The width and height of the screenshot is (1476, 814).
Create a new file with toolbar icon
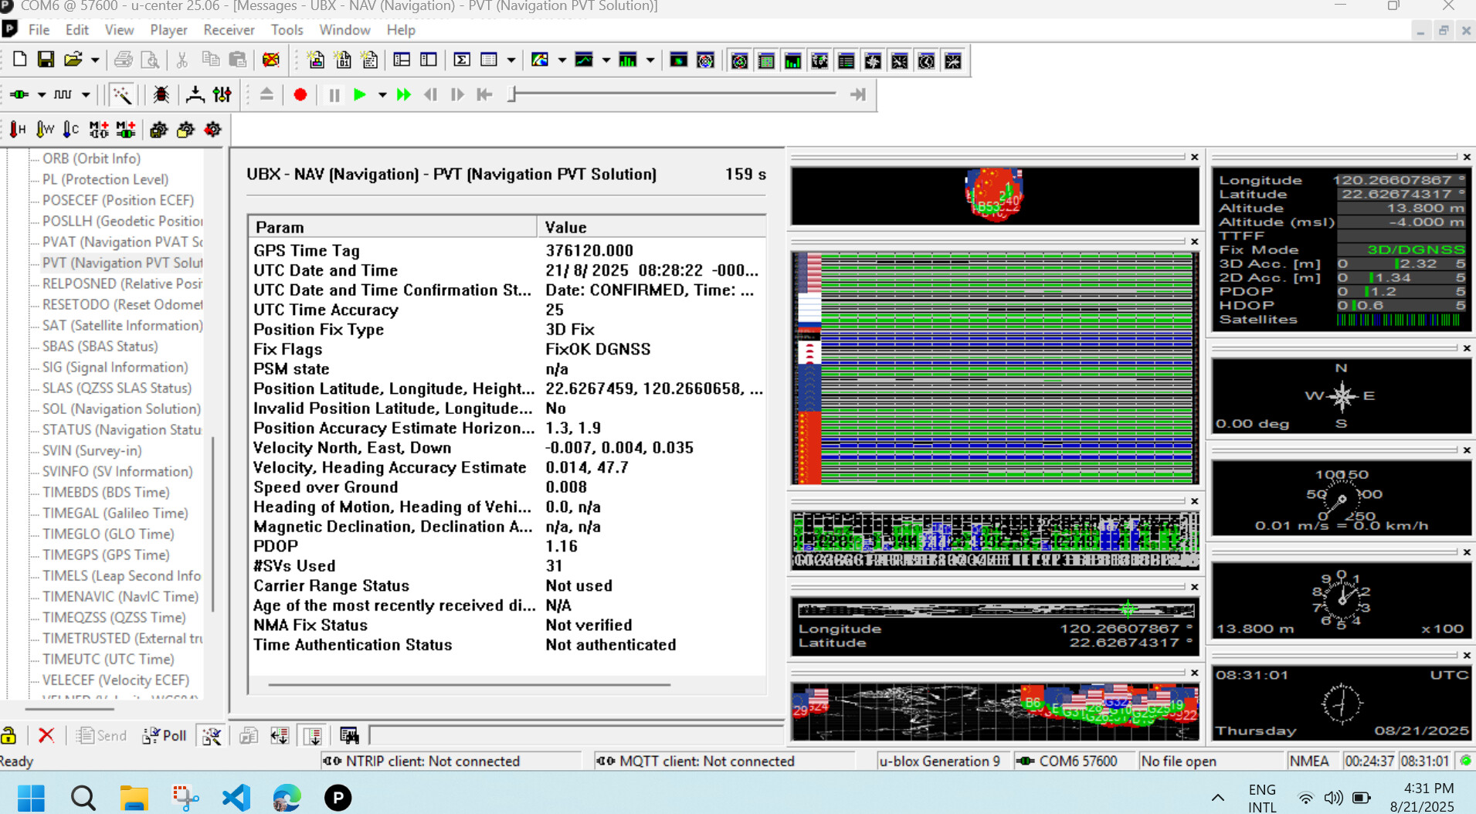click(19, 59)
